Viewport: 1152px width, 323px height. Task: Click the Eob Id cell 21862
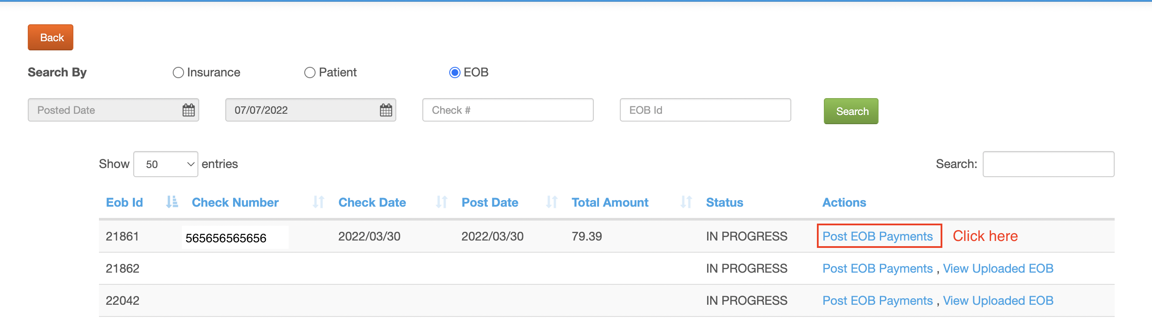(122, 268)
